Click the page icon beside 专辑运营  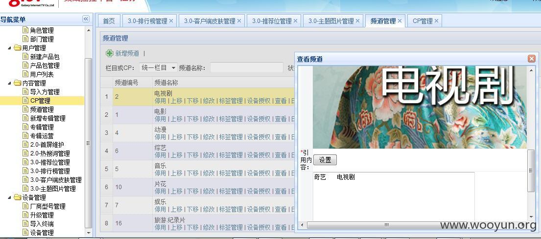pos(25,136)
